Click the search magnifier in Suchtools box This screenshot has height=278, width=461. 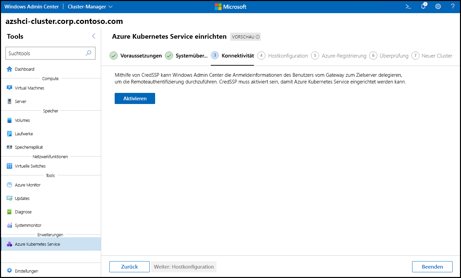(88, 53)
